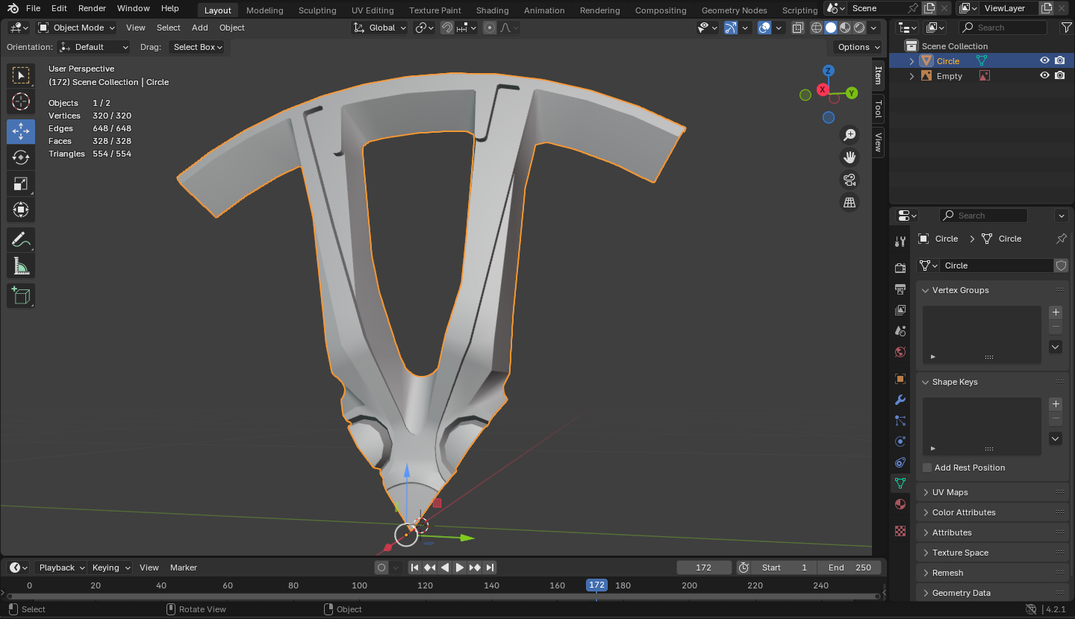Switch to the Modeling workspace tab

[264, 10]
